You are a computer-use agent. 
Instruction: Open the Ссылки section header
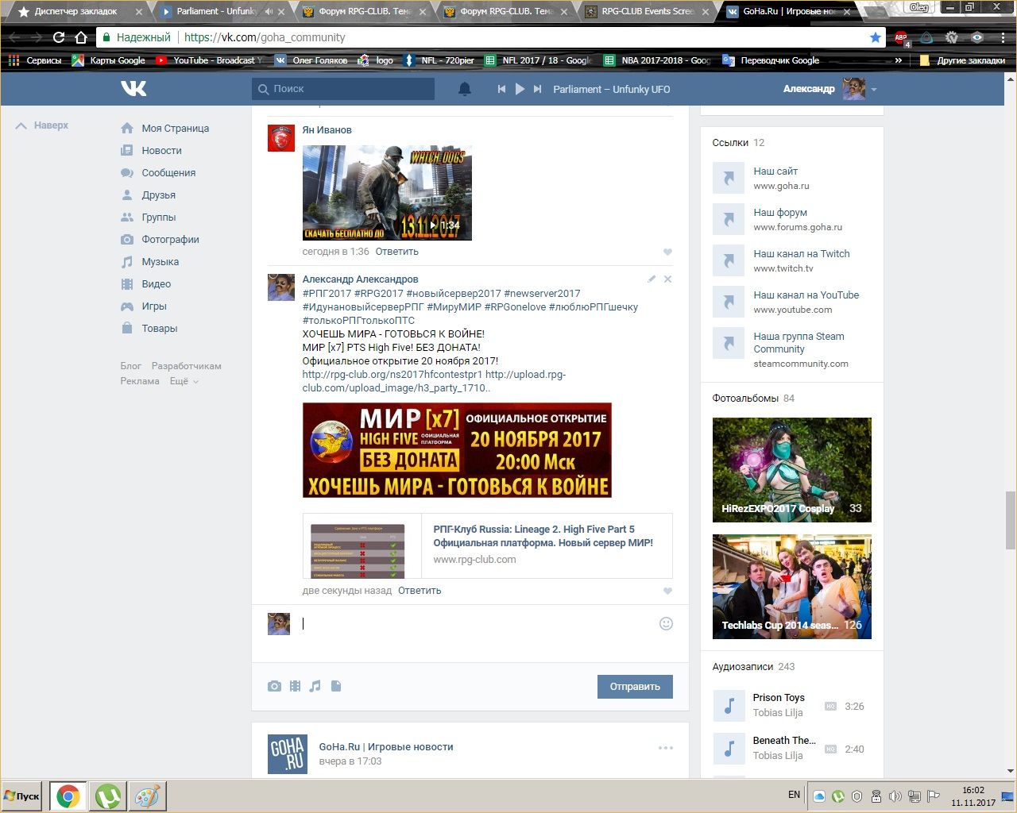(x=738, y=143)
